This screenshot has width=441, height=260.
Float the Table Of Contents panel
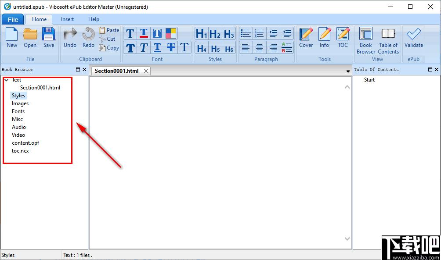pos(430,69)
